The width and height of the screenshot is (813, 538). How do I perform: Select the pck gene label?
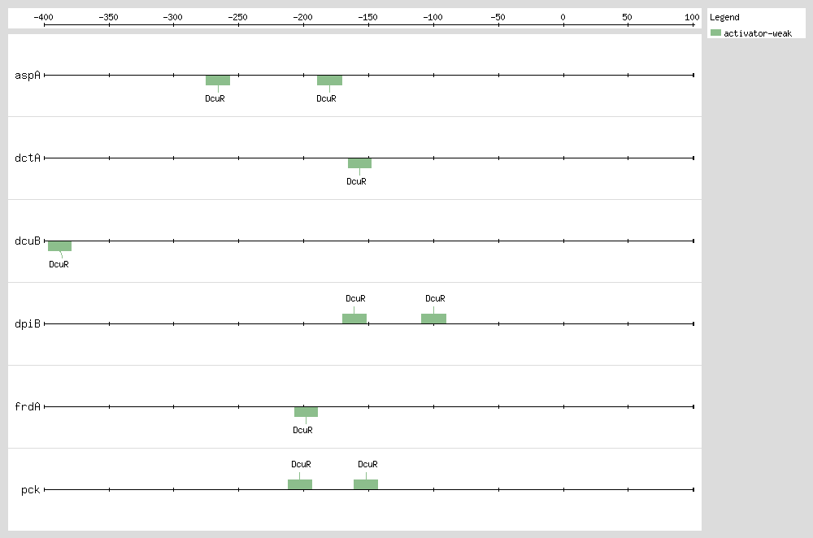(31, 490)
